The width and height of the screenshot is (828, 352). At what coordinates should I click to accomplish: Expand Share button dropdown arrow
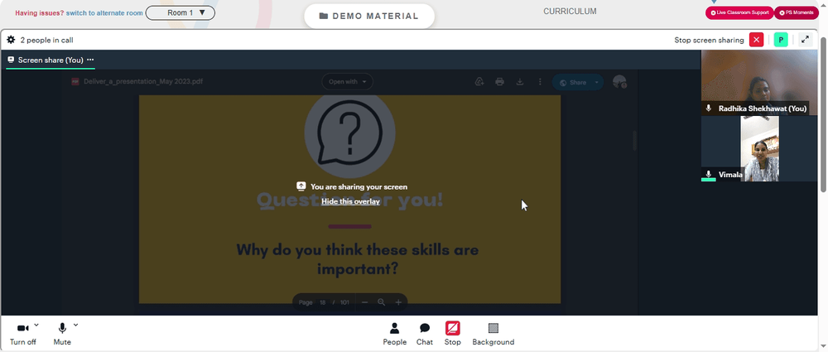tap(597, 83)
